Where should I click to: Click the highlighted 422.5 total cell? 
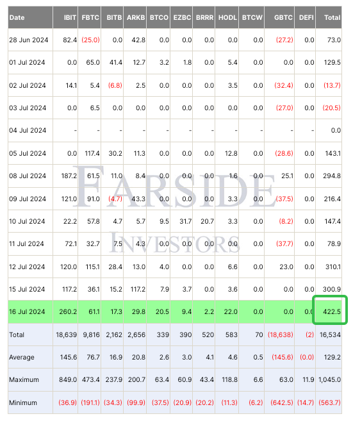click(332, 312)
